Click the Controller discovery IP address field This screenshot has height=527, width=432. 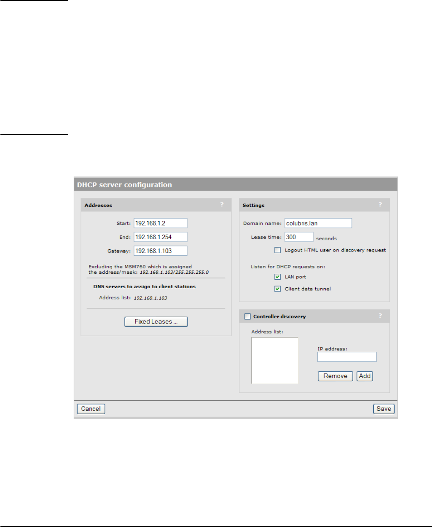coord(347,357)
